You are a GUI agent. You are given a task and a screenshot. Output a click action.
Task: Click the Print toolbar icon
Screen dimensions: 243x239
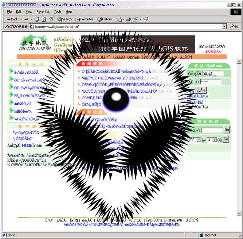tap(129, 19)
